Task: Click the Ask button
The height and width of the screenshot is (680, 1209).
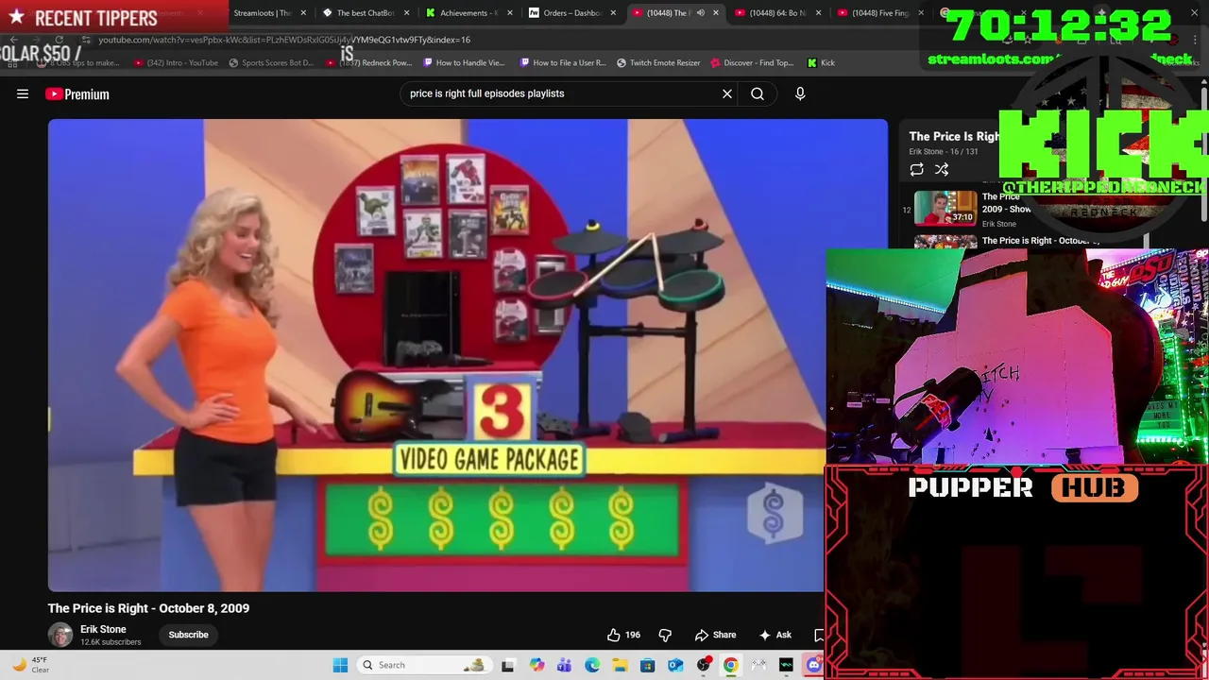Action: tap(775, 635)
